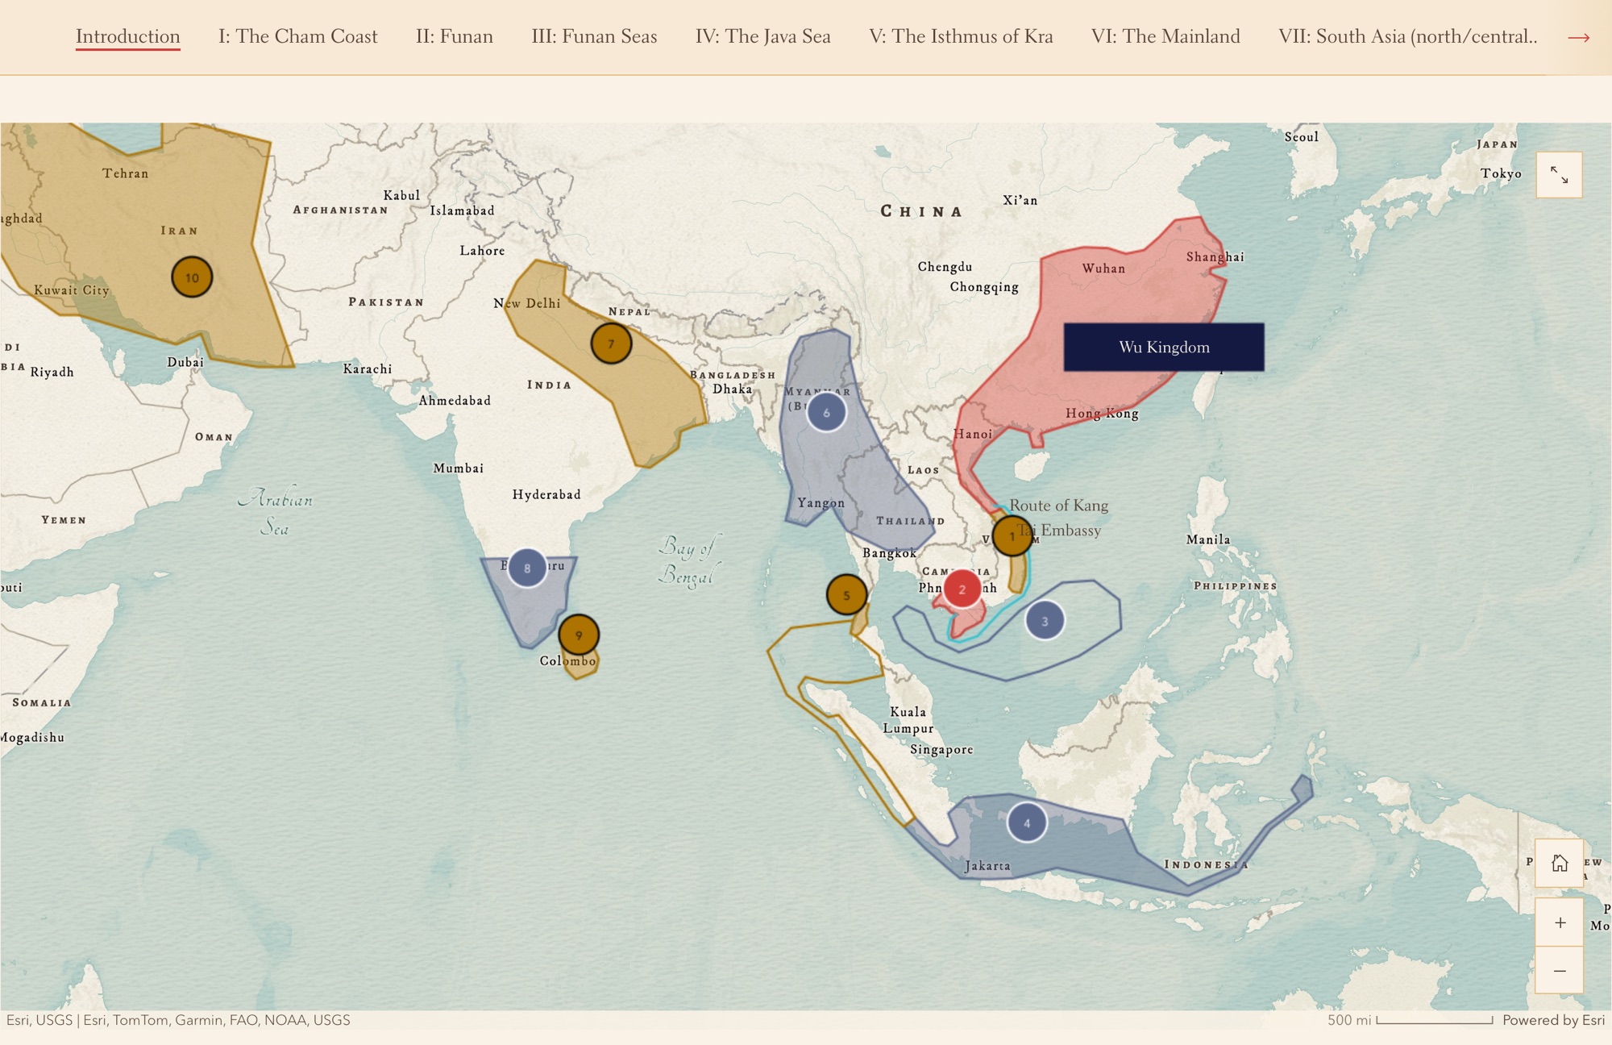Click map marker 9 near Colombo
The image size is (1612, 1045).
[x=579, y=635]
